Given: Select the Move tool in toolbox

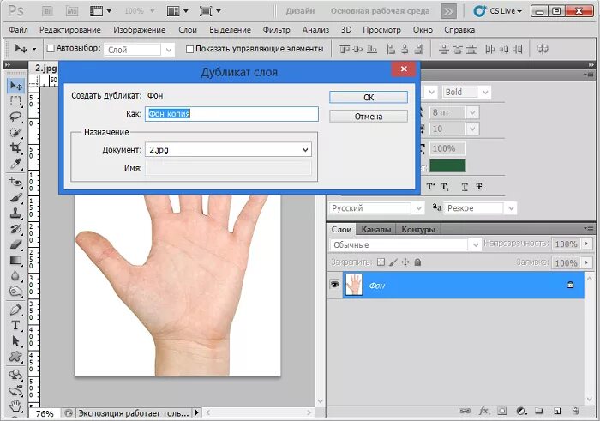Looking at the screenshot, I should click(15, 86).
